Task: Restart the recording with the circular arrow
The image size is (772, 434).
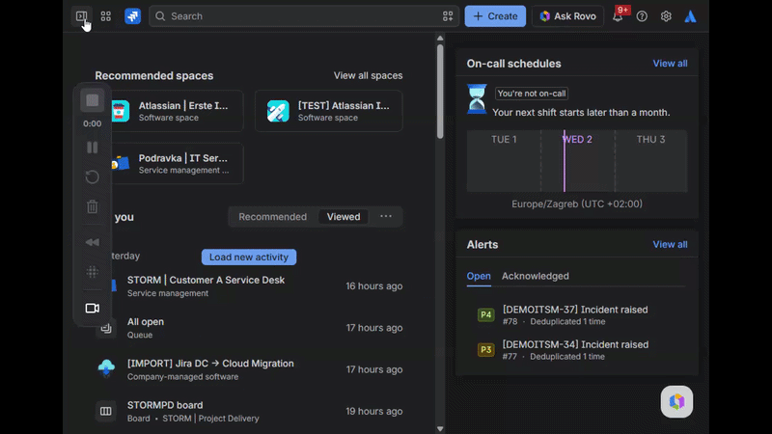Action: pos(92,176)
